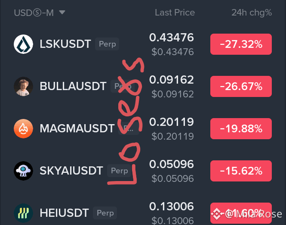The height and width of the screenshot is (225, 286).
Task: Click the -19.88% change badge
Action: tap(241, 128)
